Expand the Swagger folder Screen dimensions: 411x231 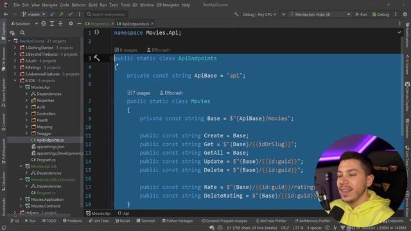(x=26, y=133)
